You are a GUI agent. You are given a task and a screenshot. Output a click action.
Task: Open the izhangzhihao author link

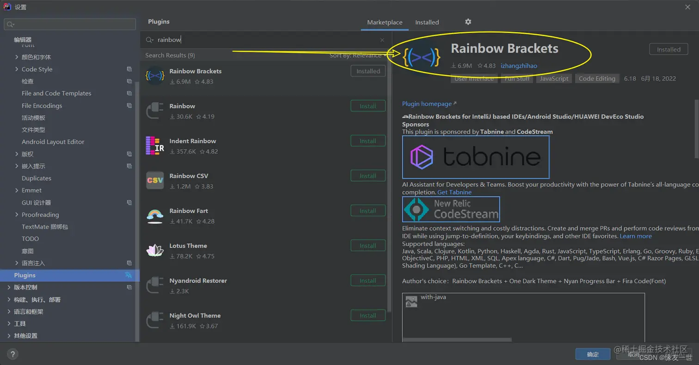519,66
